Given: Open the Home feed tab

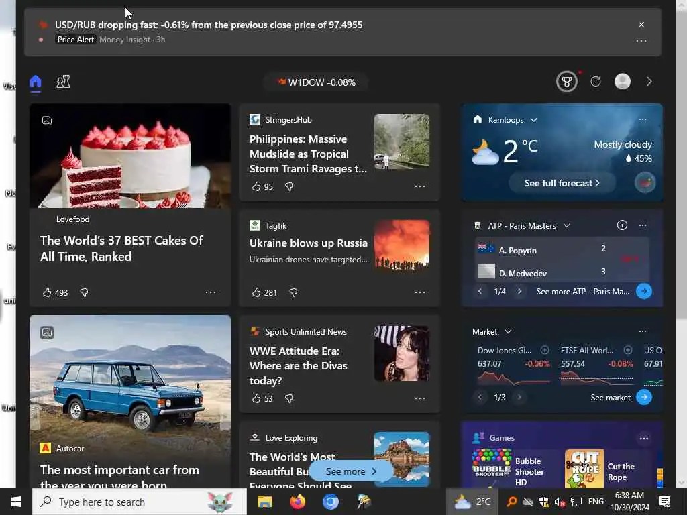Looking at the screenshot, I should click(36, 82).
